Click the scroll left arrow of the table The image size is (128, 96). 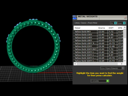(x=75, y=64)
